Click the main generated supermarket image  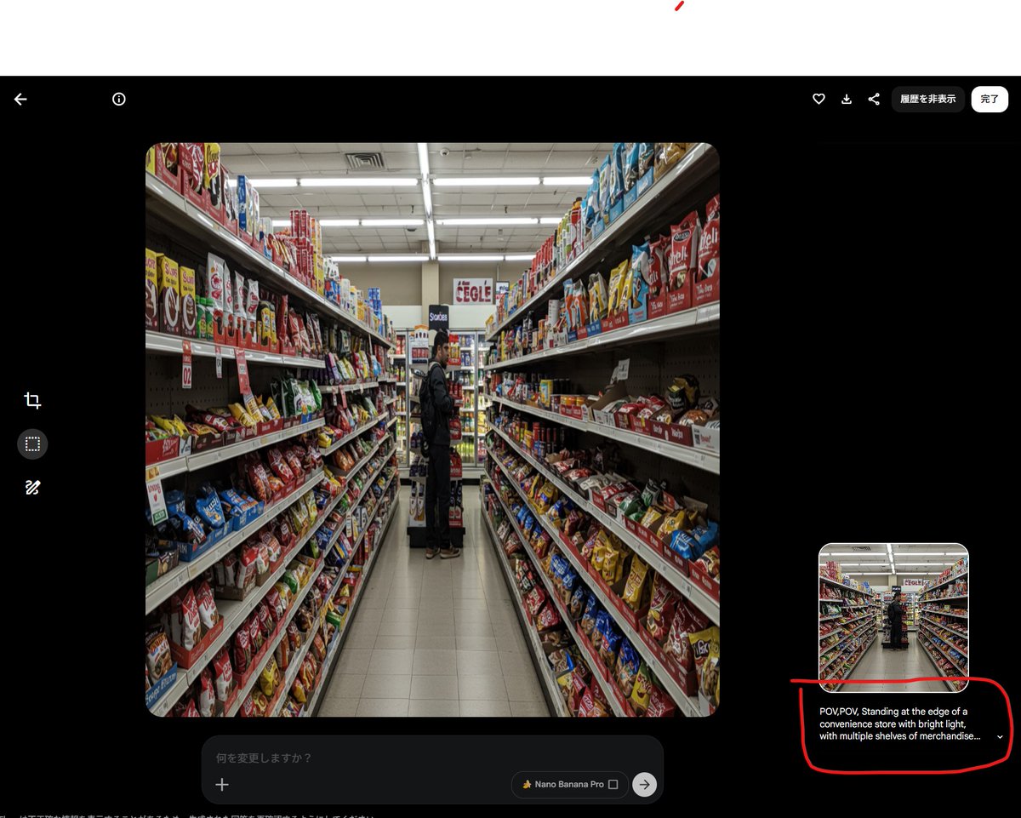(x=432, y=430)
